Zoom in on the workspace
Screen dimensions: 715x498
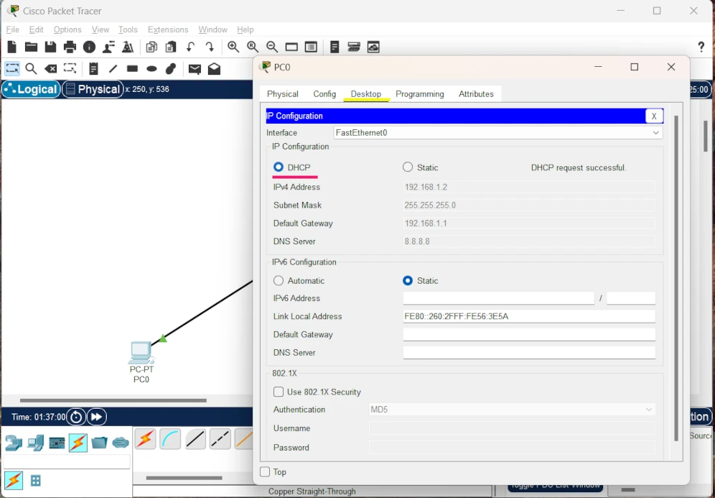tap(233, 47)
